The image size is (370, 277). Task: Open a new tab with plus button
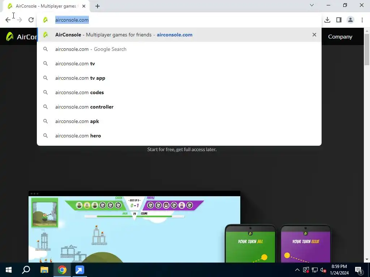(x=98, y=6)
